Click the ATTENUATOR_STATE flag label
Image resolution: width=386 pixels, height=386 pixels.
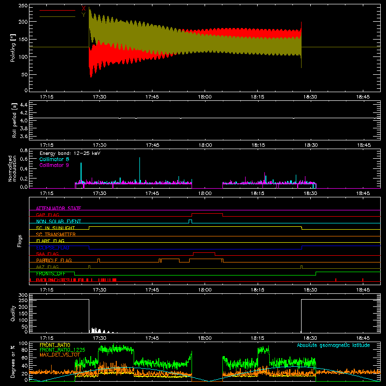(58, 208)
